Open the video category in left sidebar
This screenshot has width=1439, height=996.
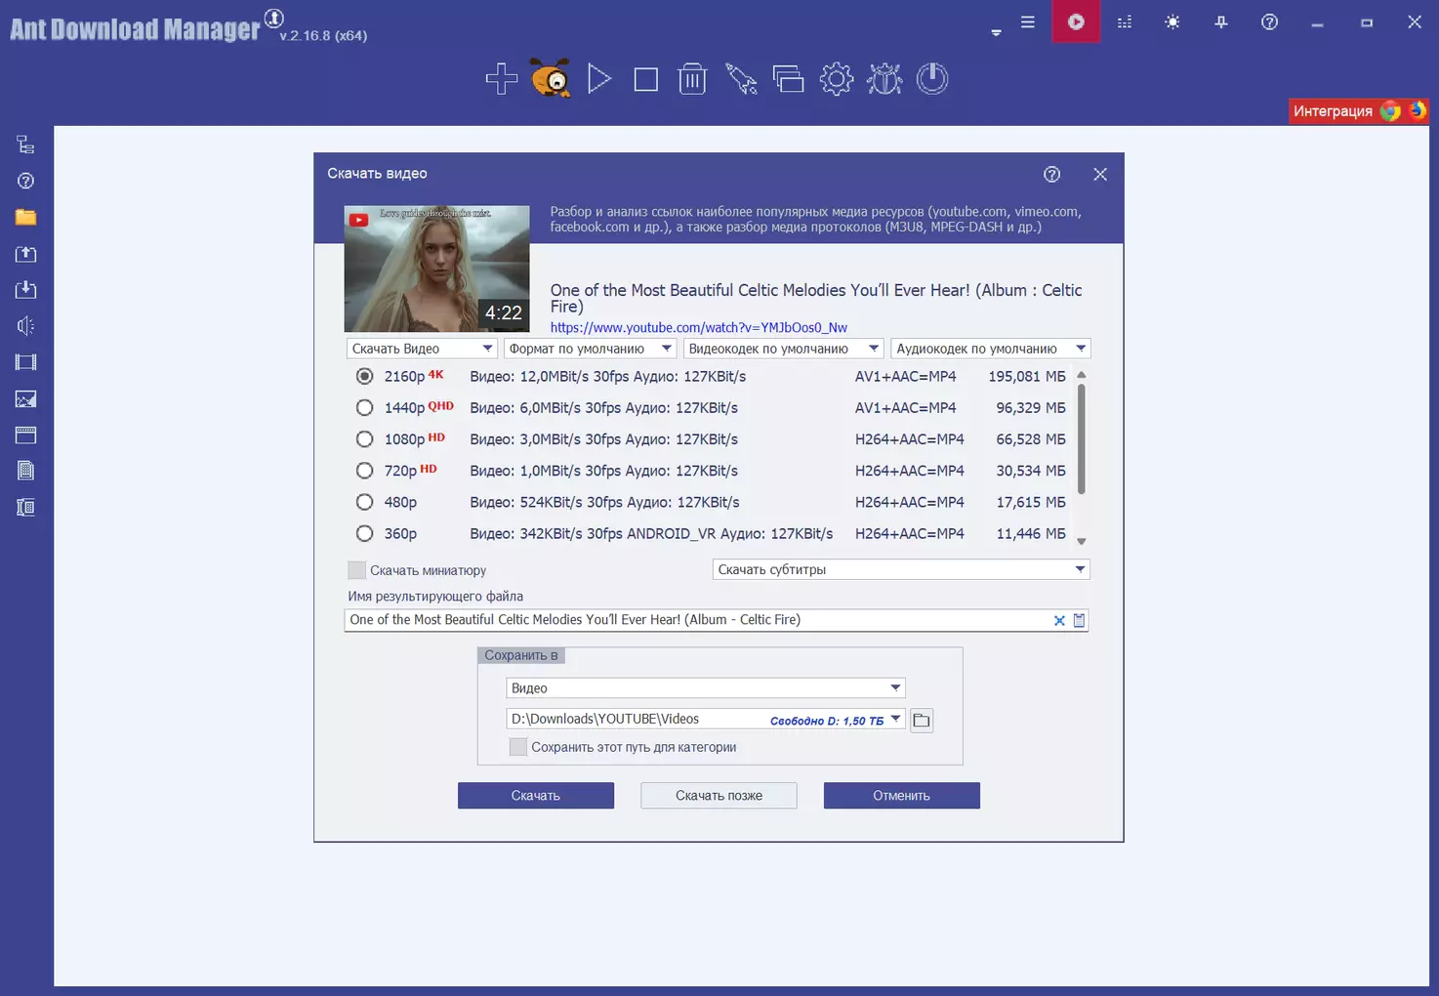[26, 362]
